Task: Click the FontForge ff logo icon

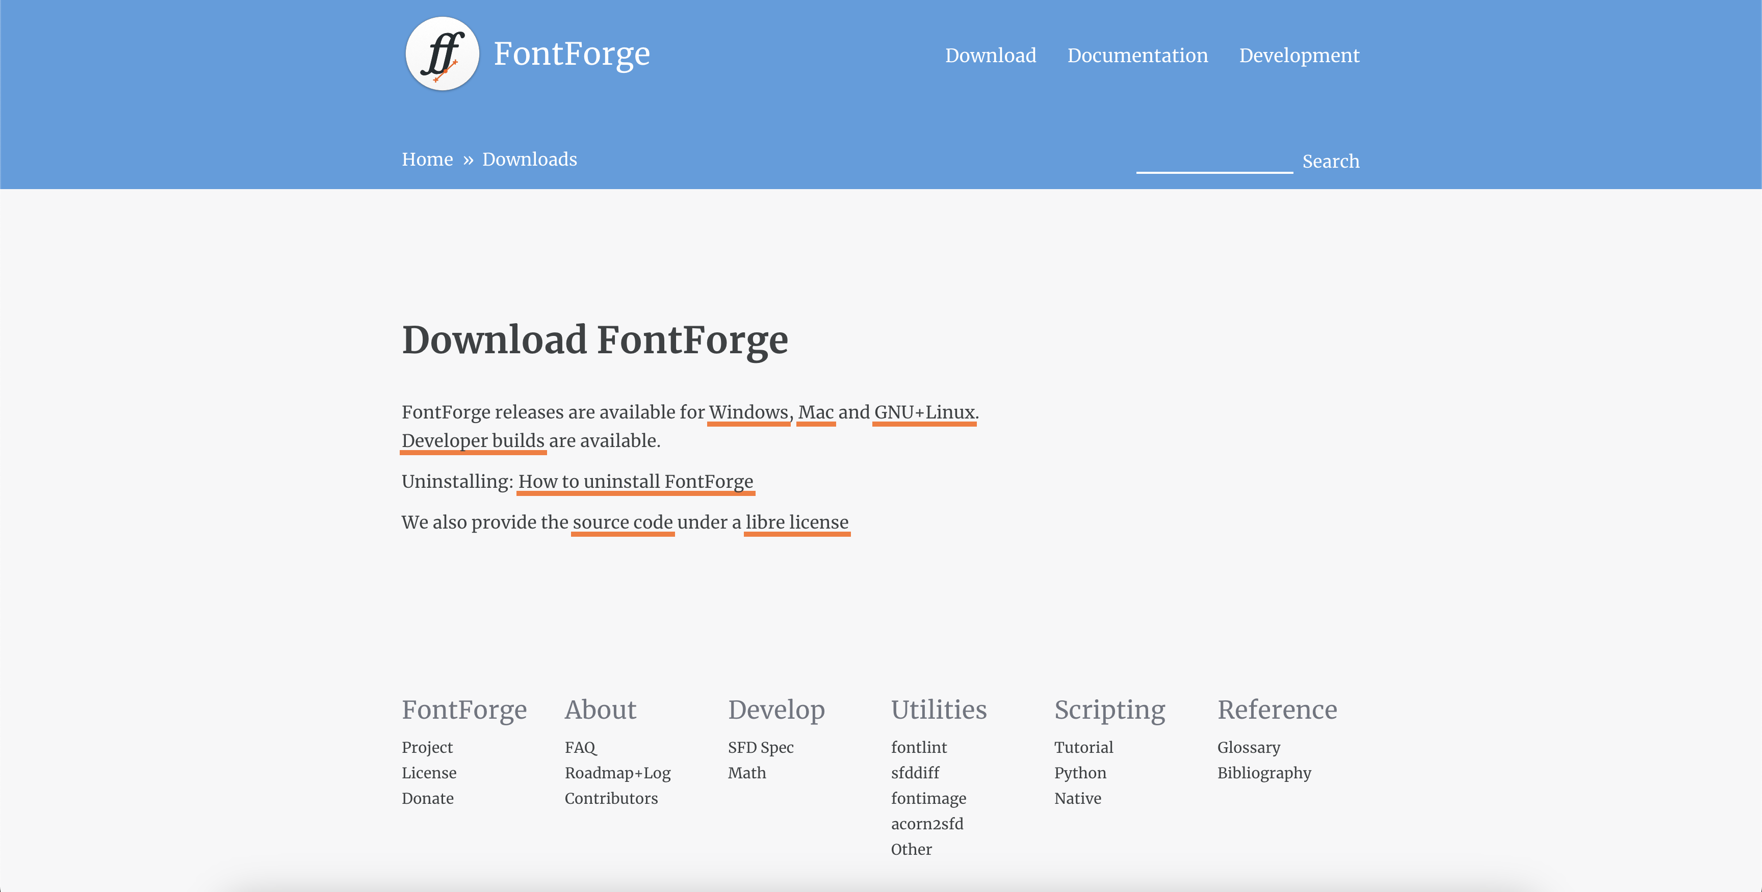Action: click(442, 54)
